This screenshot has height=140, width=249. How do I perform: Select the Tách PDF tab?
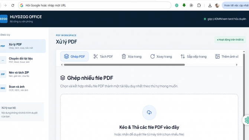(103, 56)
